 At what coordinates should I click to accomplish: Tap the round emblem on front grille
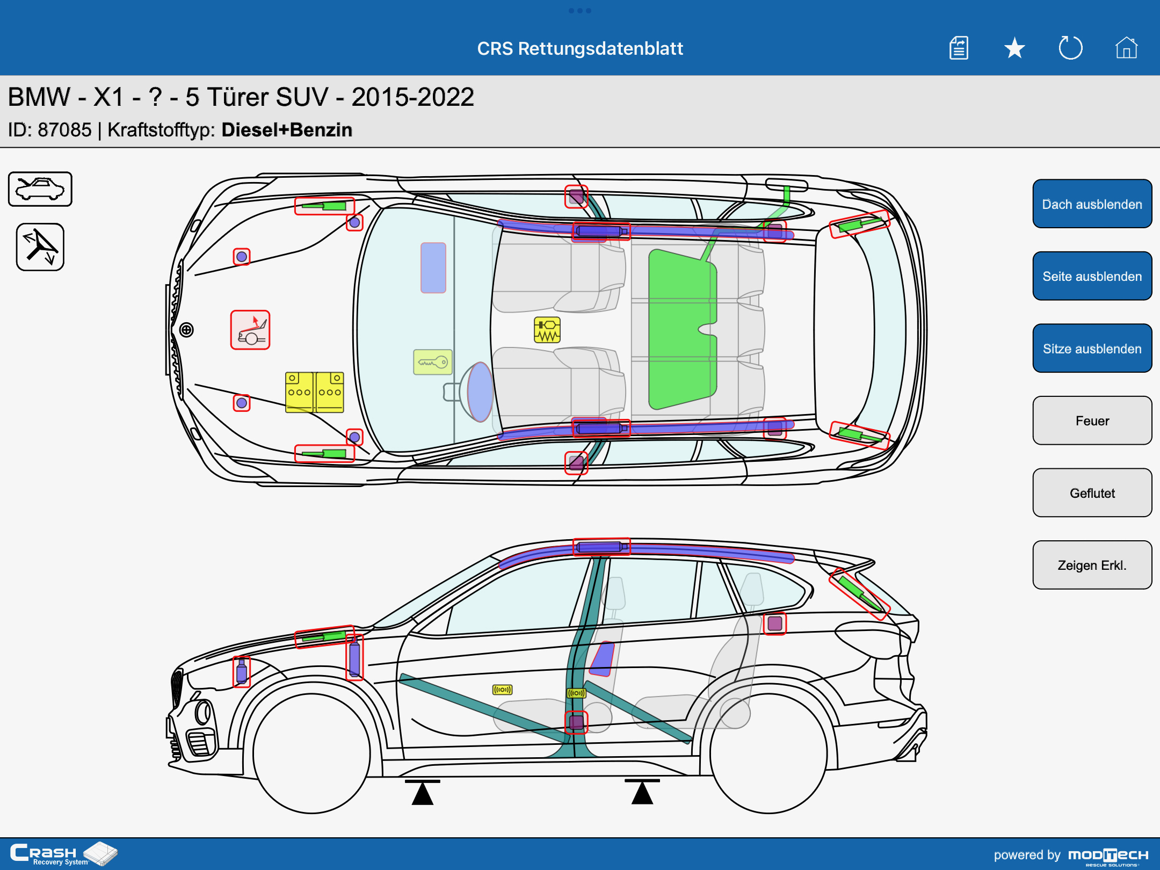coord(186,330)
